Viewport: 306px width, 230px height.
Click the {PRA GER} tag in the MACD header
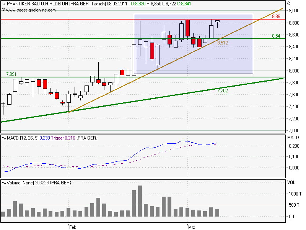coord(87,138)
